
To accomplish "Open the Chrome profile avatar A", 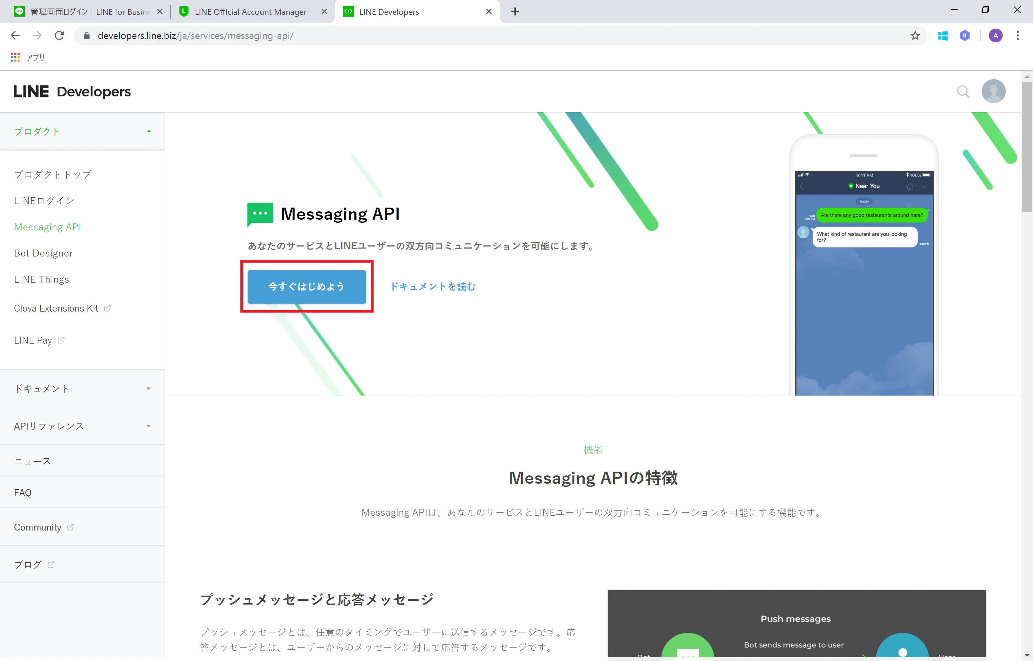I will click(996, 35).
